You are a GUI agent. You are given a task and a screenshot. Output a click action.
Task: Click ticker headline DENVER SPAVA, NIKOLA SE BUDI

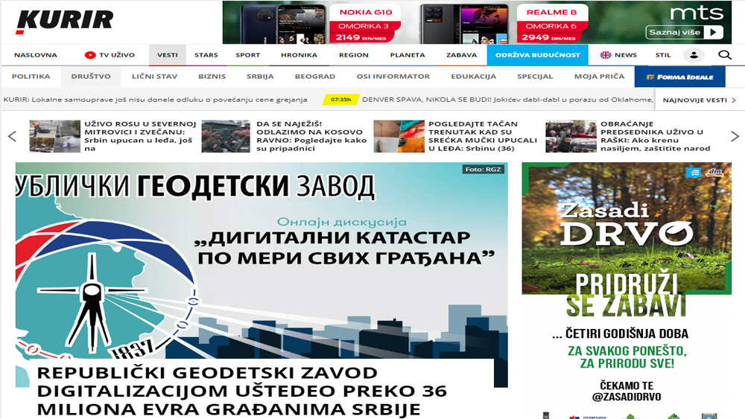pos(507,100)
